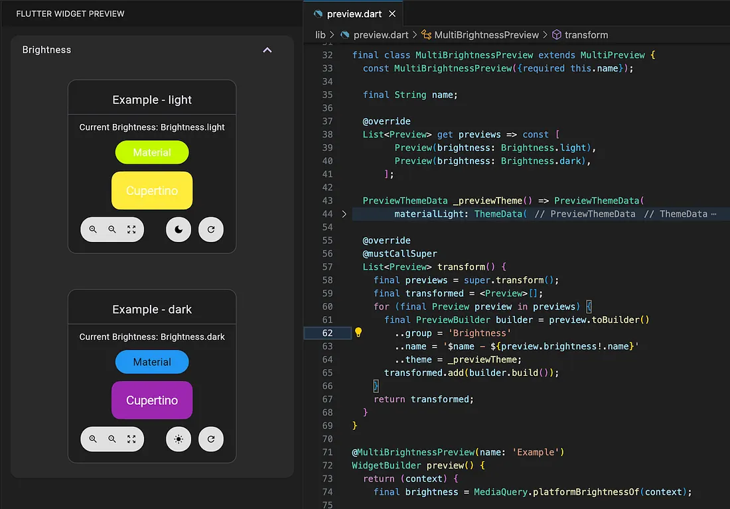Select line number 62 in the gutter
The height and width of the screenshot is (509, 730).
(x=327, y=333)
